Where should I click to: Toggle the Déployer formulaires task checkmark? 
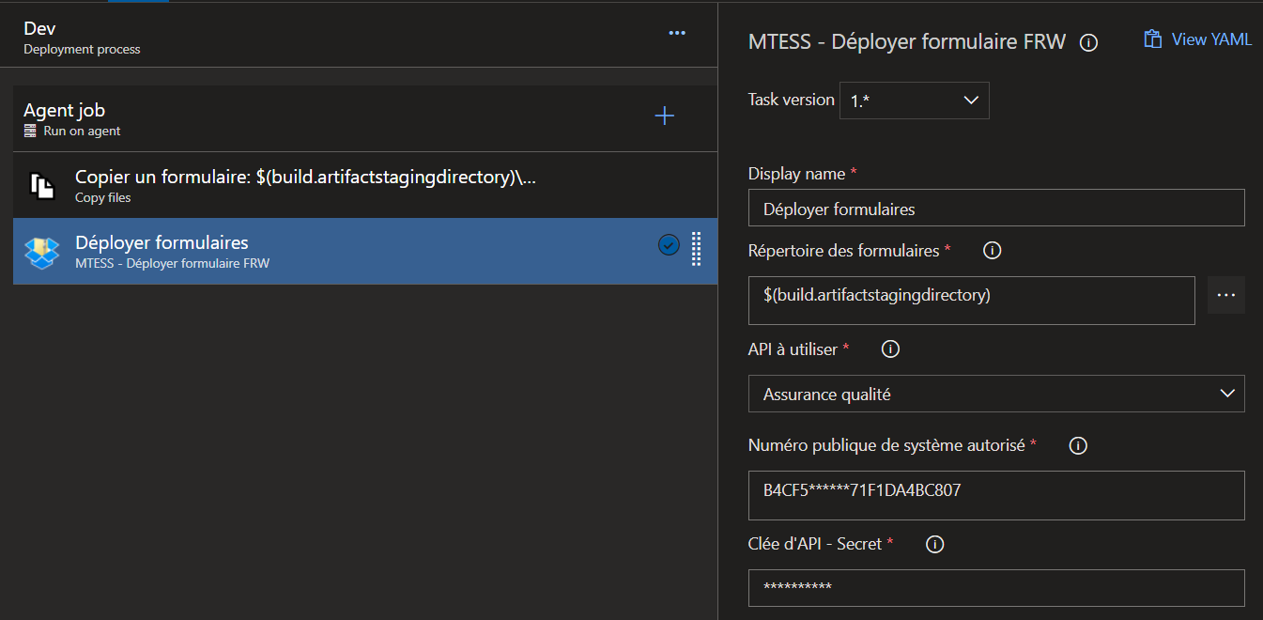(669, 245)
